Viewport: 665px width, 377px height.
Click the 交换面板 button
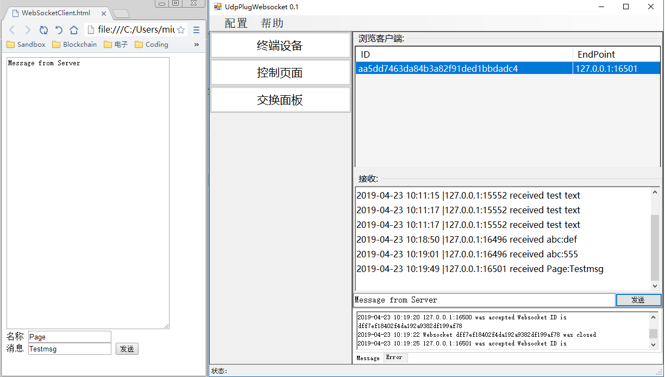pyautogui.click(x=280, y=100)
